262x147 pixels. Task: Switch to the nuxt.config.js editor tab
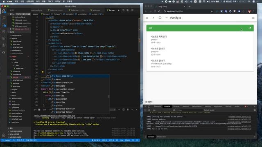[36, 10]
